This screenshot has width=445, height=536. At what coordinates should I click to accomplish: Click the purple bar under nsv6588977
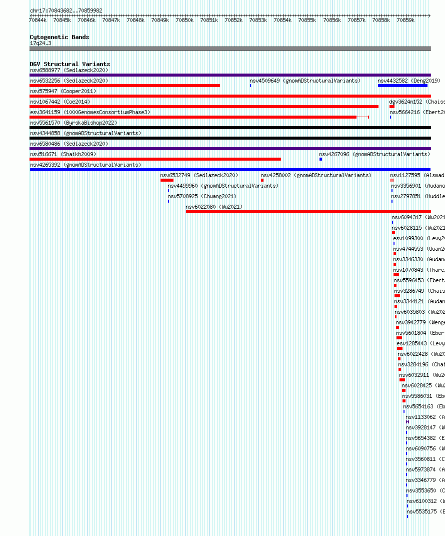pyautogui.click(x=230, y=75)
